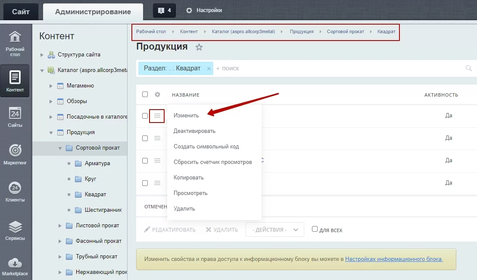Choose Изменить from the context menu

[x=186, y=116]
